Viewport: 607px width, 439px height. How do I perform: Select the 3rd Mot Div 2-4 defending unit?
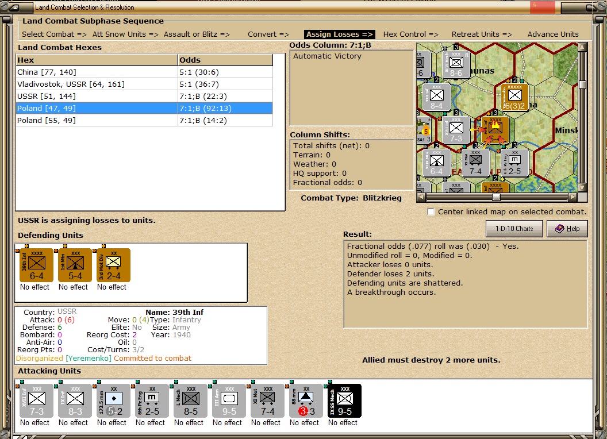pyautogui.click(x=113, y=265)
